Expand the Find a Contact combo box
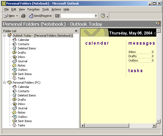Screen dimensions: 163x136 click(x=96, y=16)
